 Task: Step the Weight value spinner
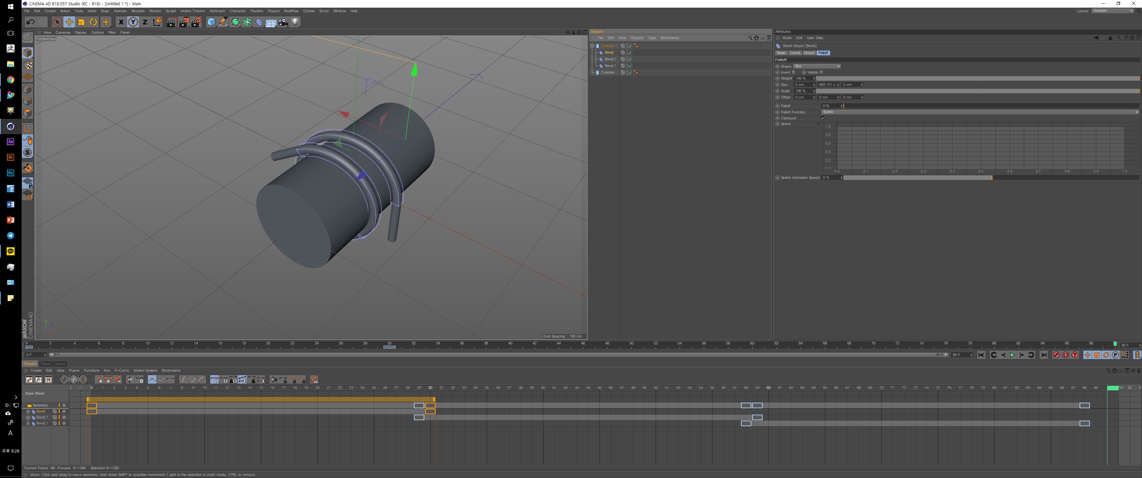(x=814, y=78)
